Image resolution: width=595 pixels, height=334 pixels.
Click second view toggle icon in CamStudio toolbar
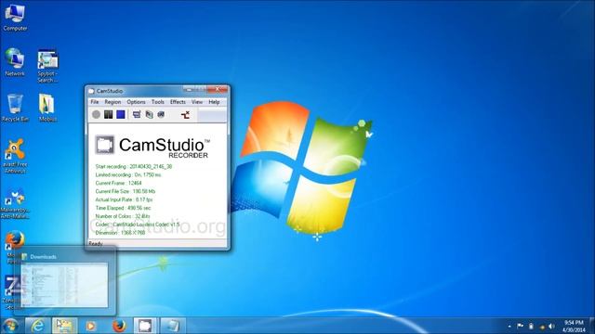(x=149, y=114)
